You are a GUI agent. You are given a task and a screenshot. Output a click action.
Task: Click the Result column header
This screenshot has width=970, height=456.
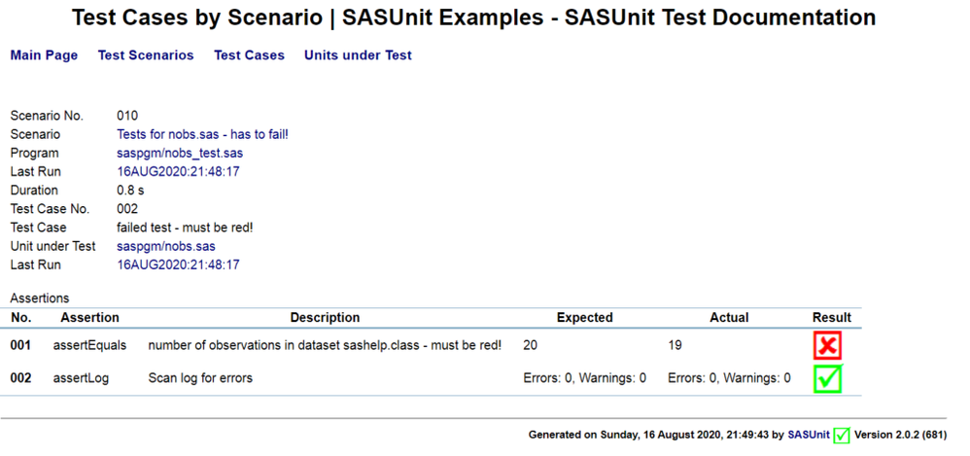pyautogui.click(x=831, y=318)
